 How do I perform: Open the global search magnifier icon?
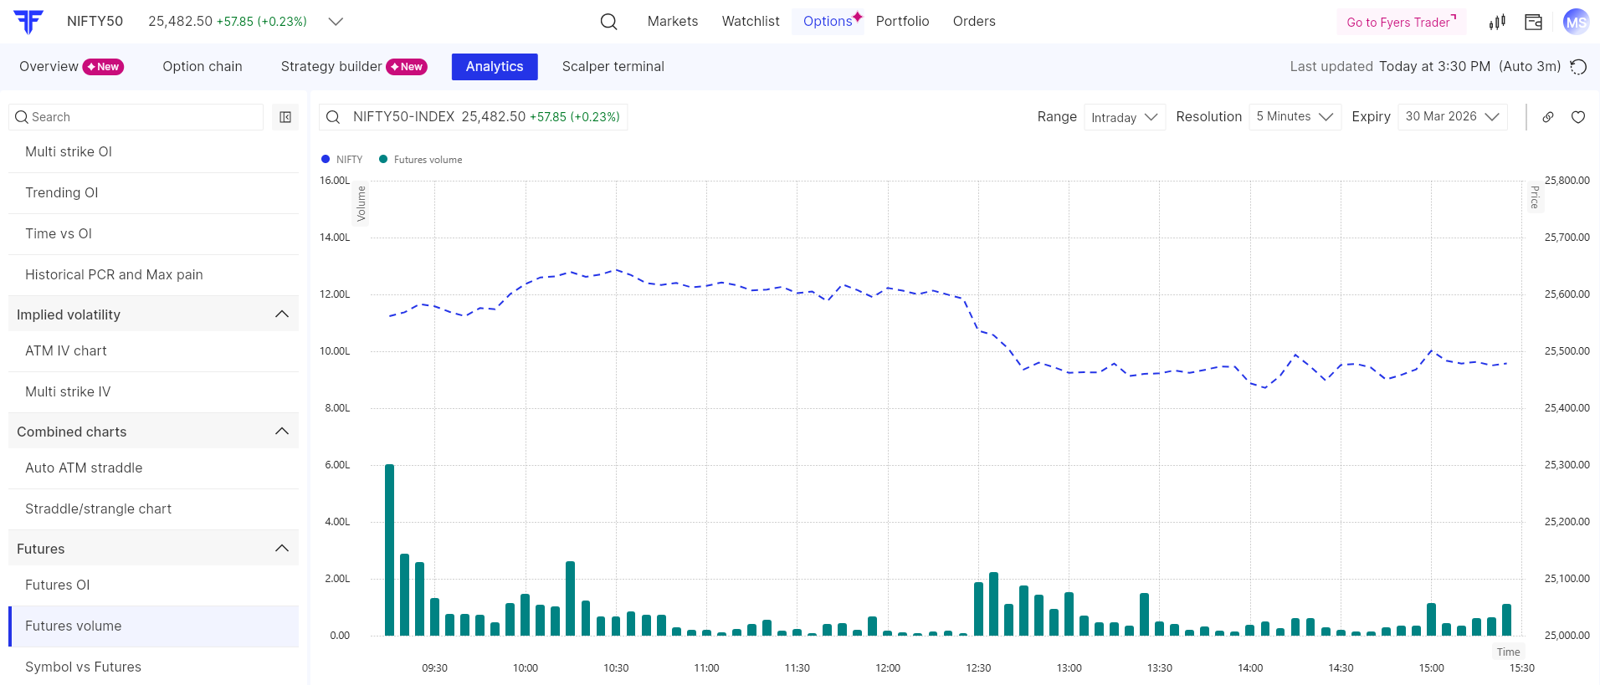608,22
